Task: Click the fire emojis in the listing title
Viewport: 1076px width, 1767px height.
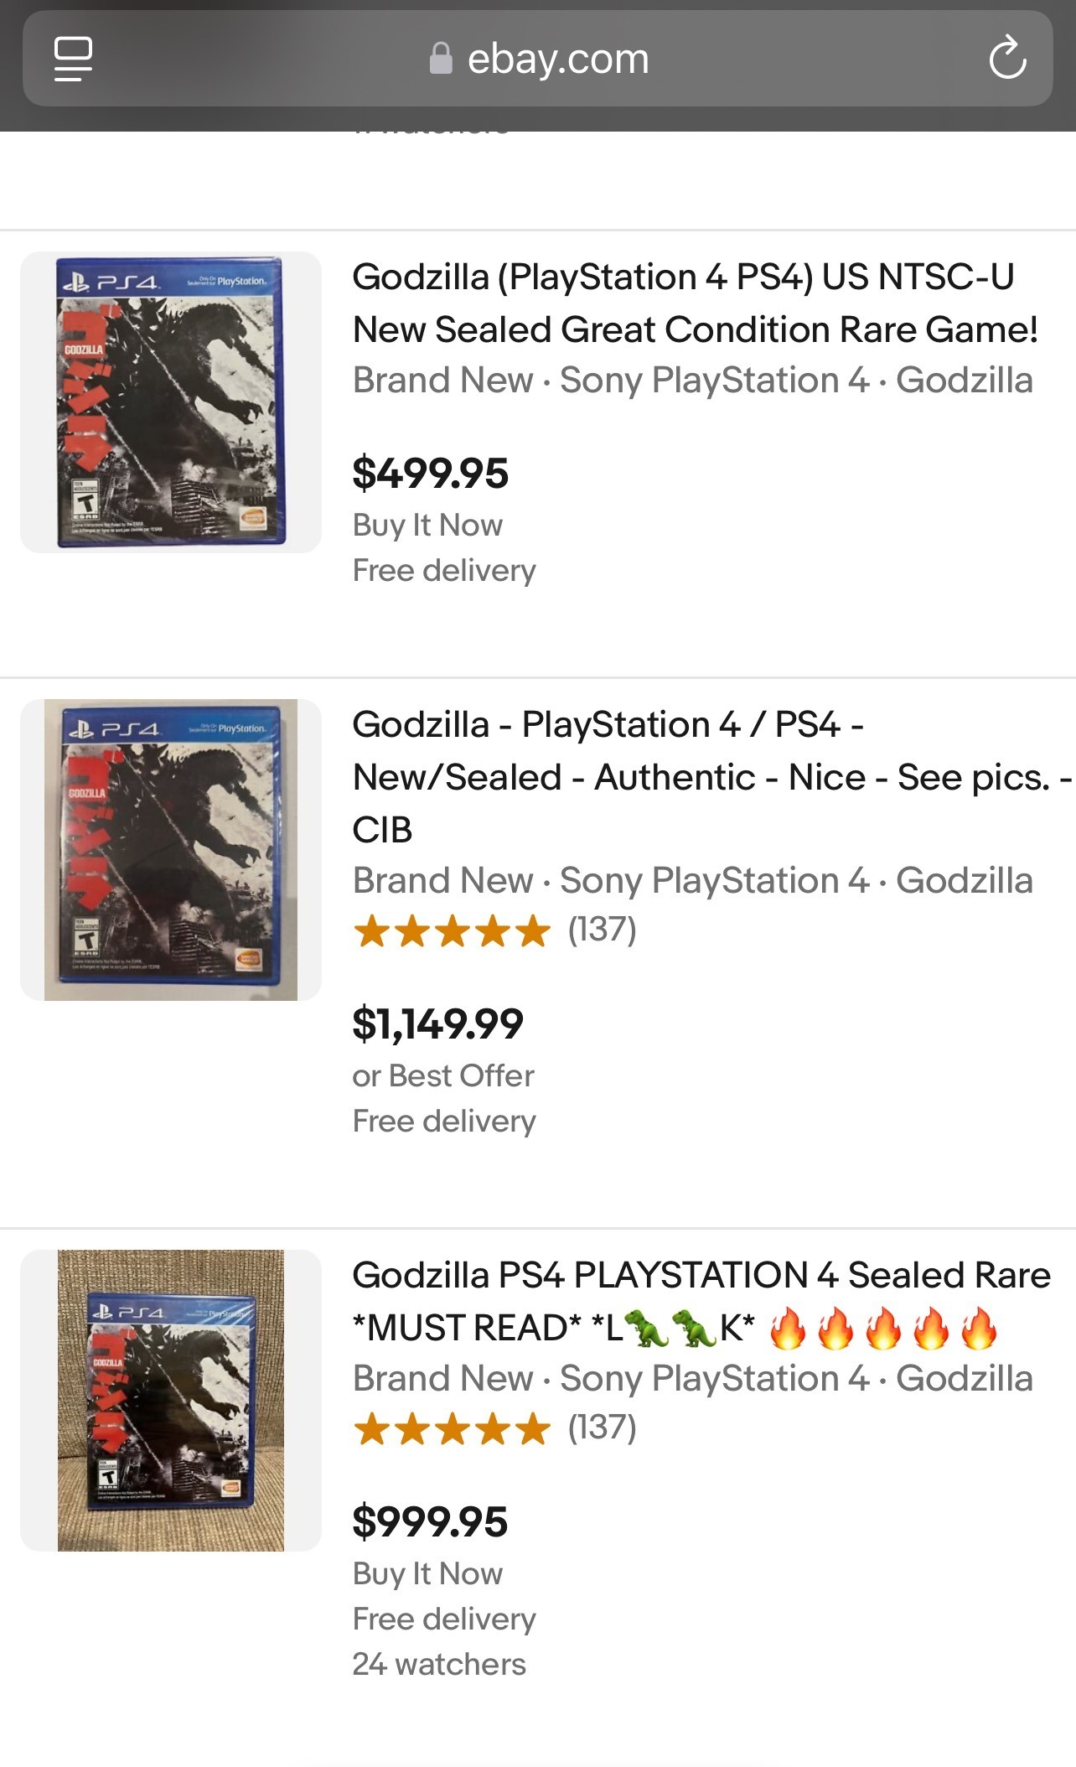Action: click(883, 1329)
